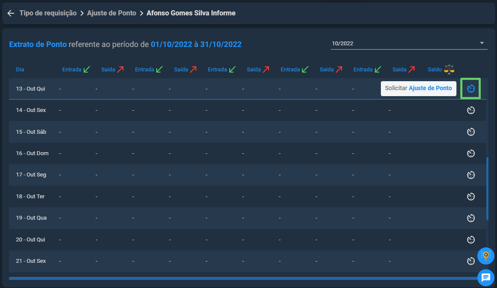Click the Saldo column header label
497x288 pixels.
pyautogui.click(x=435, y=70)
